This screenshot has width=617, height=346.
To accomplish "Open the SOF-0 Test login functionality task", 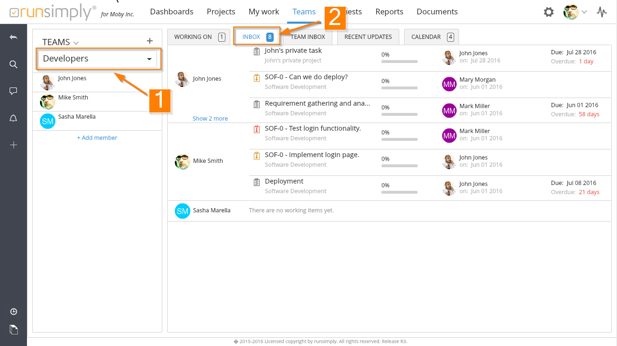I will 313,128.
